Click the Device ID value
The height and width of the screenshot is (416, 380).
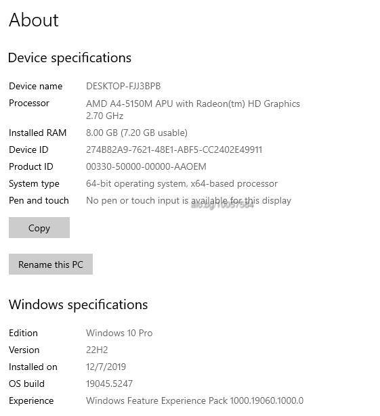(174, 149)
